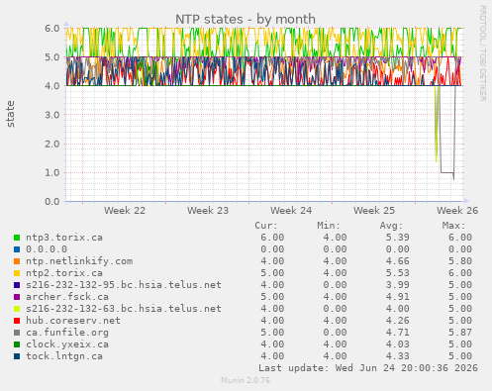492x391 pixels.
Task: Click the green ntp3.torix.ca legend swatch
Action: [17, 238]
